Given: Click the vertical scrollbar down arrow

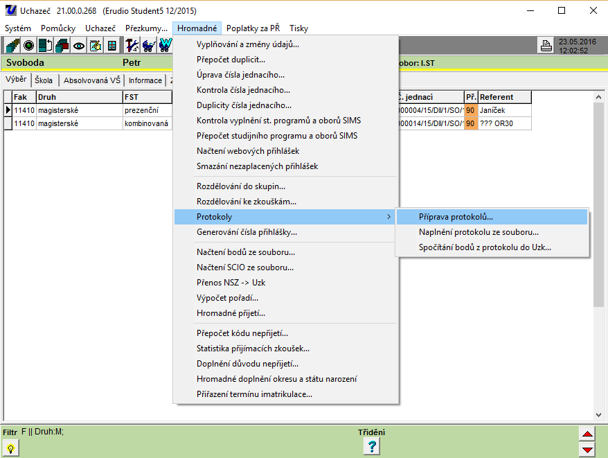Looking at the screenshot, I should (x=599, y=415).
